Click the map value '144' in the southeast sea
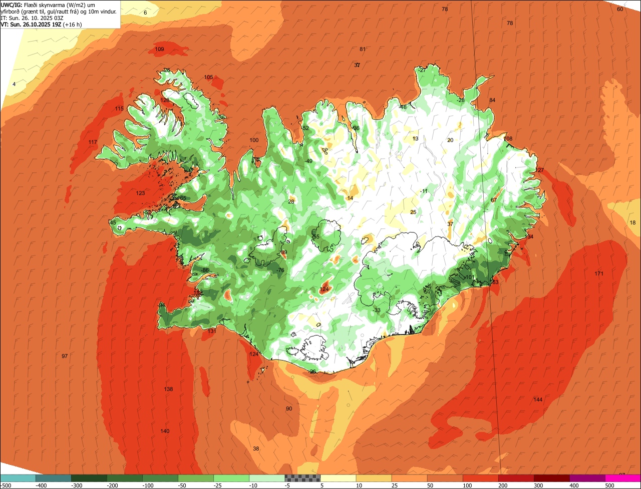 (x=538, y=399)
